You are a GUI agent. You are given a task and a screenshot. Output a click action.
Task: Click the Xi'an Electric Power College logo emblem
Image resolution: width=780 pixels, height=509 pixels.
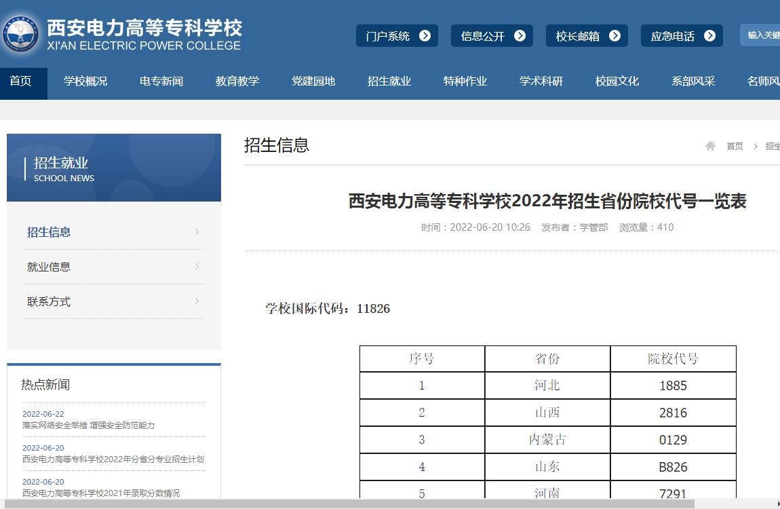point(20,35)
